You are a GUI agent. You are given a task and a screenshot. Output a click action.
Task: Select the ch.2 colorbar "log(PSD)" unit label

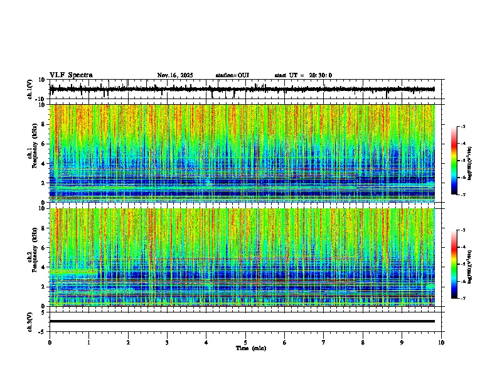(470, 267)
